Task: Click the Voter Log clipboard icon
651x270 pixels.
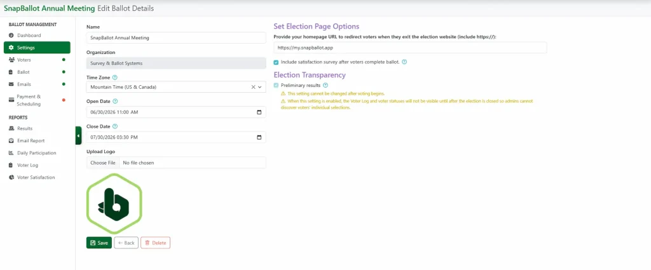Action: (x=11, y=165)
